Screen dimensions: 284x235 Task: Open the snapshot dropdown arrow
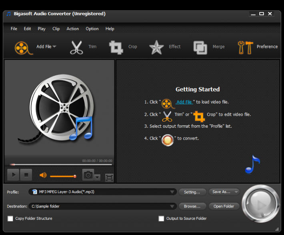[97, 178]
